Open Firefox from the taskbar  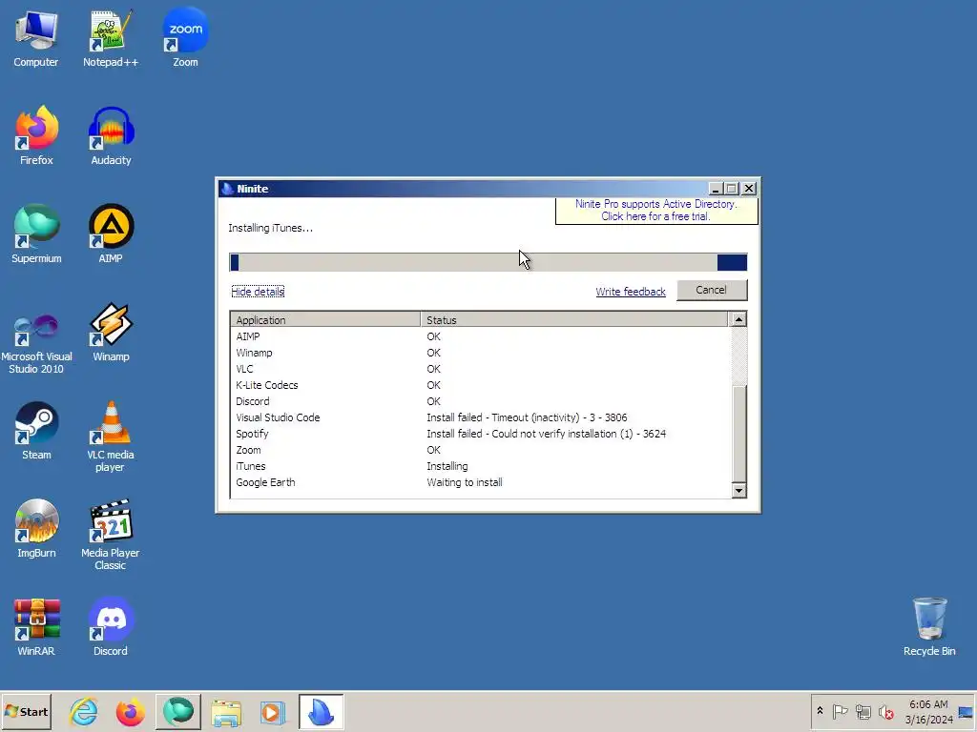click(130, 712)
